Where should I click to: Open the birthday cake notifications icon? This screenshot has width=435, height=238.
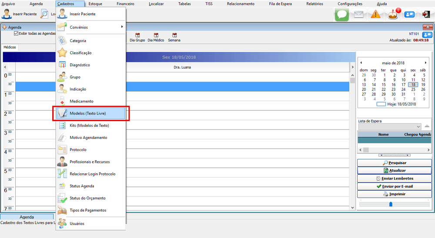(393, 14)
